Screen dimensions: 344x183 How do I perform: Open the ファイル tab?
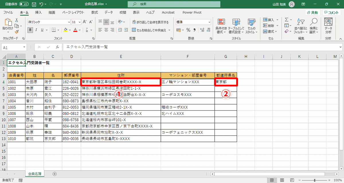pos(8,13)
